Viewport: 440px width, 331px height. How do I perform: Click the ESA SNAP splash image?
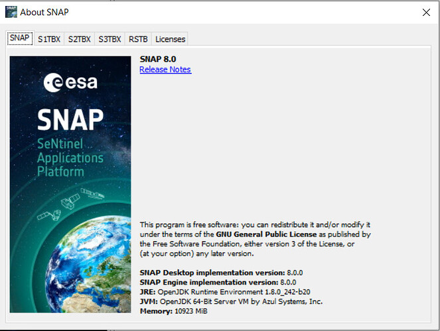point(70,184)
